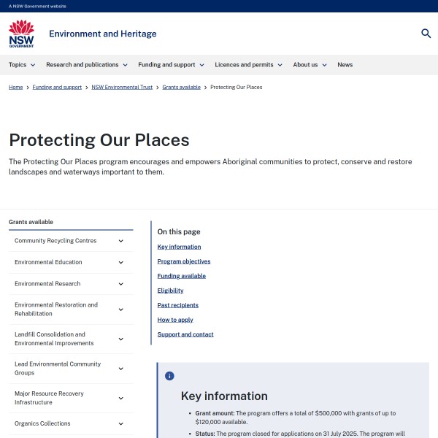Jump to Program objectives section

(184, 261)
